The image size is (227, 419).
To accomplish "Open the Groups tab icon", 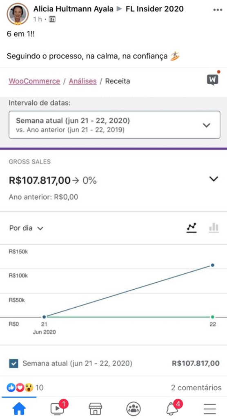I will (134, 409).
